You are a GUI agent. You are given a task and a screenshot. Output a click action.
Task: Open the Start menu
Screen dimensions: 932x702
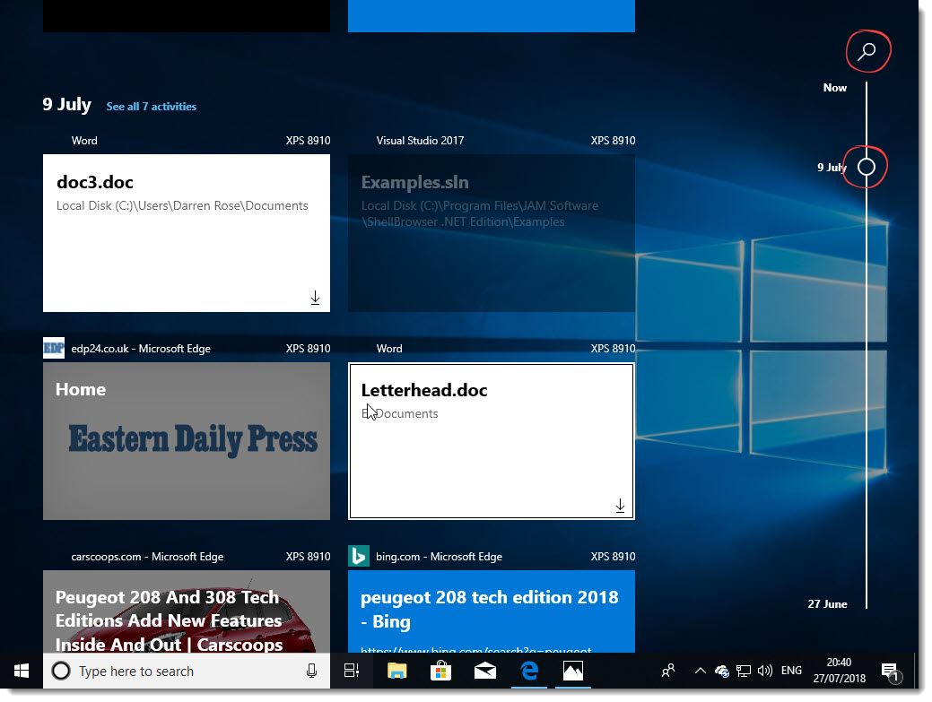pyautogui.click(x=20, y=671)
